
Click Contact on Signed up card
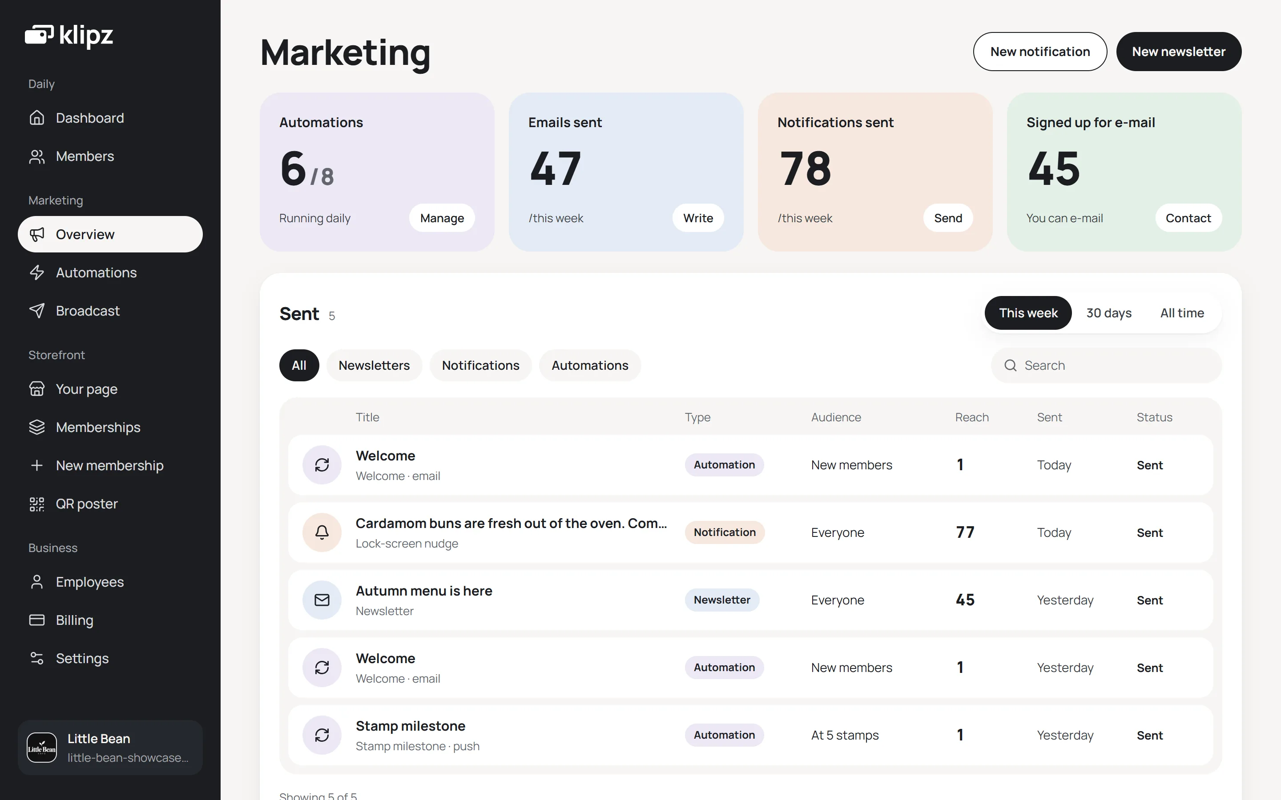(x=1188, y=218)
